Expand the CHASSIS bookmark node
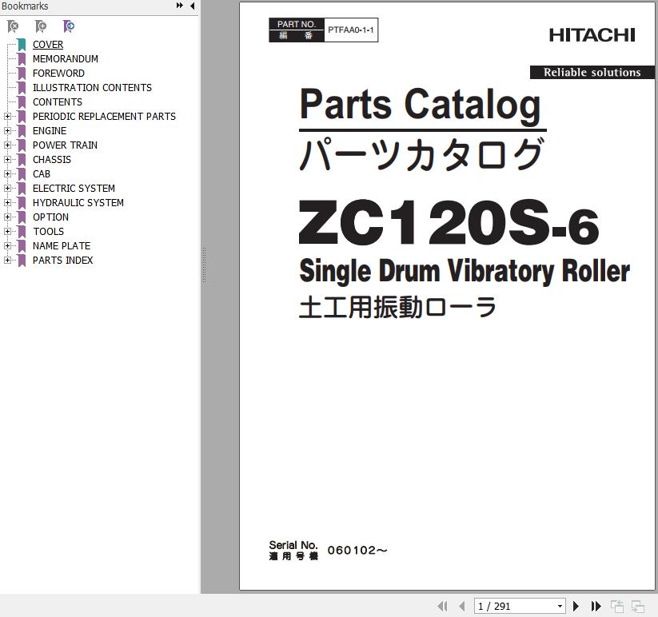Screen dimensions: 658x617 coord(7,159)
